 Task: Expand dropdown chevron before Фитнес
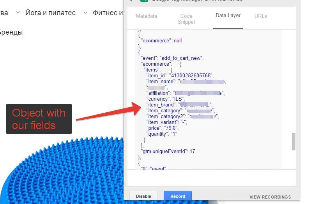pos(85,12)
